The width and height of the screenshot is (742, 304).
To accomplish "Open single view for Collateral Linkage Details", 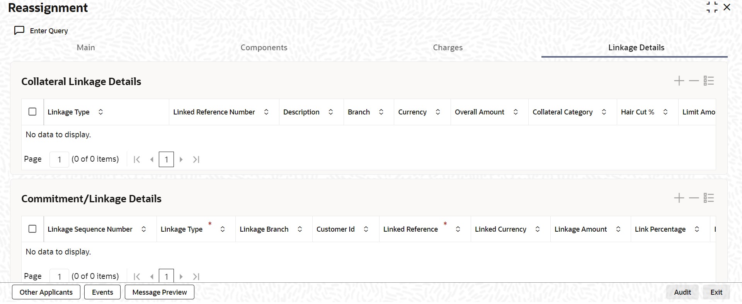I will coord(709,81).
